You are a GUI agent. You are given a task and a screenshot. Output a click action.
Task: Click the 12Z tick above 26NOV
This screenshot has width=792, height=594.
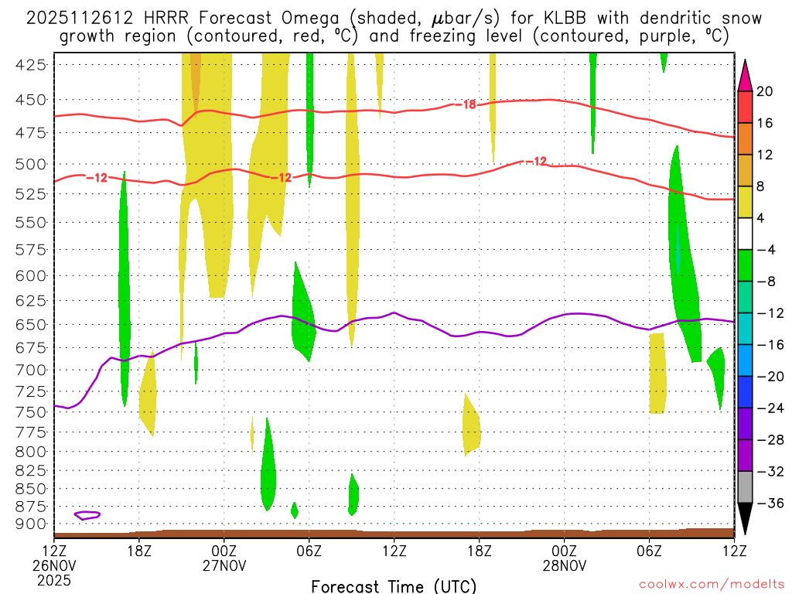[x=54, y=551]
